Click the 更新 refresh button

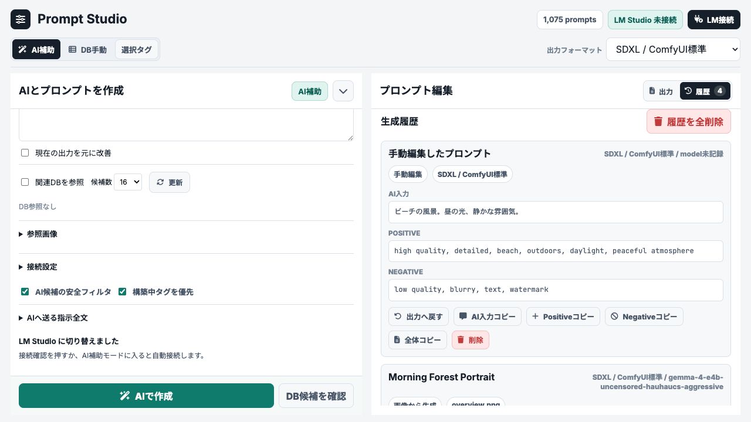(x=170, y=182)
